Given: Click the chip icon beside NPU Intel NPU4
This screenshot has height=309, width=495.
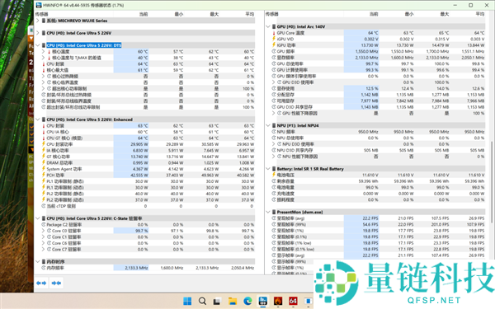Looking at the screenshot, I should 274,125.
